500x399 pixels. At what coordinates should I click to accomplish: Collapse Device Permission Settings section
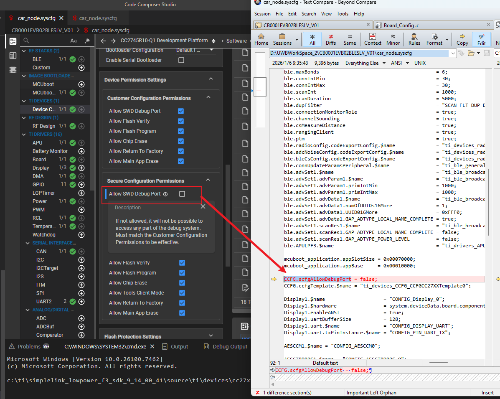211,79
